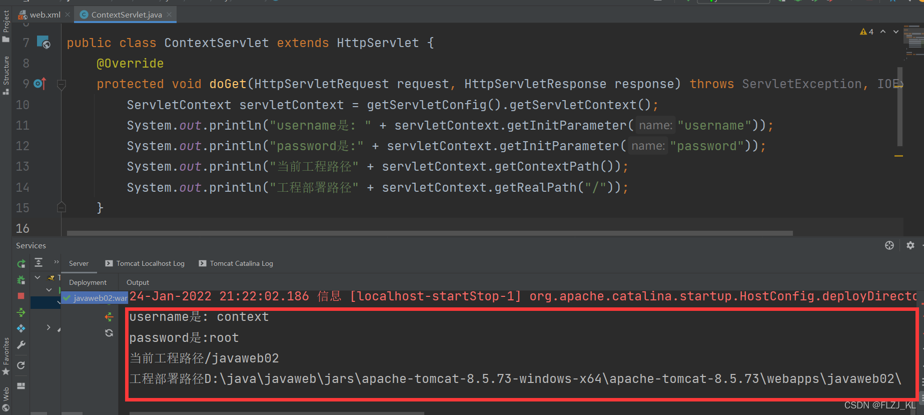This screenshot has width=924, height=415.
Task: Click the Tomcat deployment path output line
Action: 515,379
